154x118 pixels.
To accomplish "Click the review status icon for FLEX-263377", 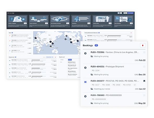I will (85, 82).
